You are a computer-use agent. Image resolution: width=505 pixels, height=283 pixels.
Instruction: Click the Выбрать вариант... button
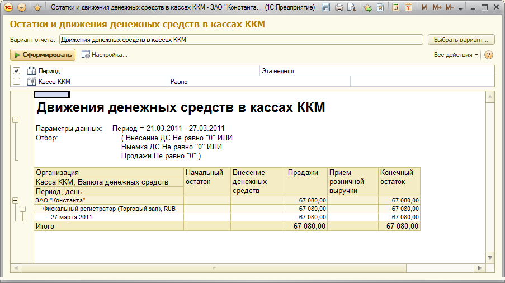tap(461, 40)
